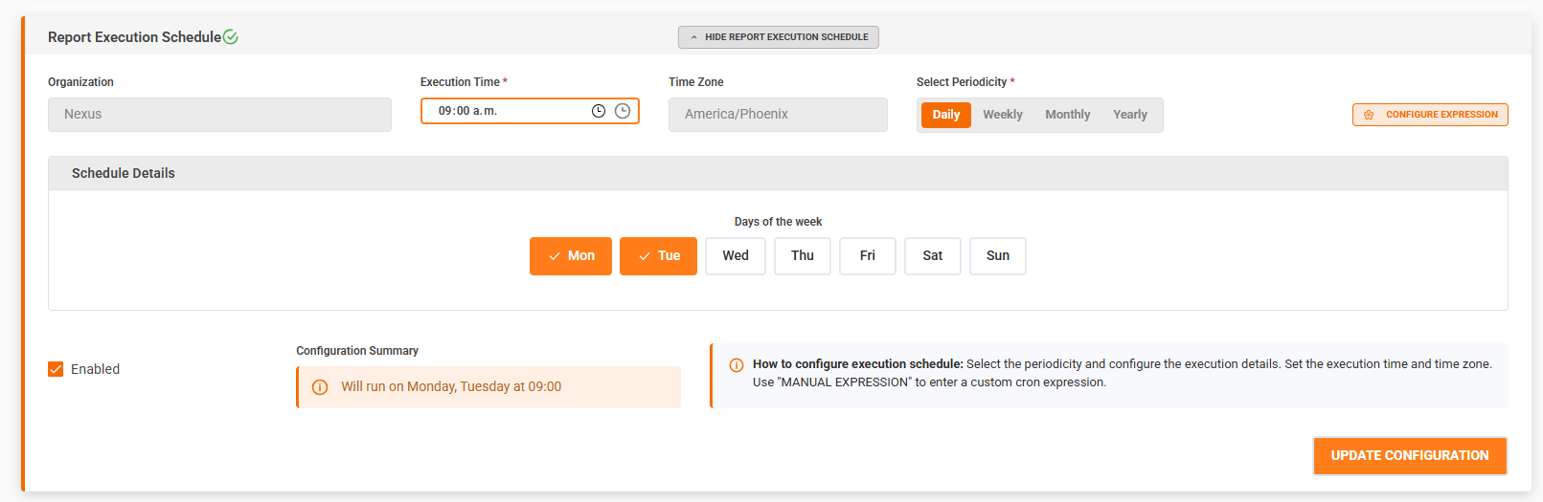Uncheck the Enabled checkbox
This screenshot has height=502, width=1543.
[x=56, y=369]
